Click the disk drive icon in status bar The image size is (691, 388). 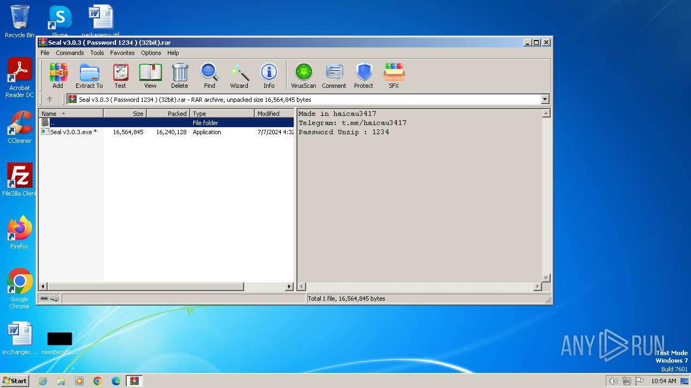(44, 299)
